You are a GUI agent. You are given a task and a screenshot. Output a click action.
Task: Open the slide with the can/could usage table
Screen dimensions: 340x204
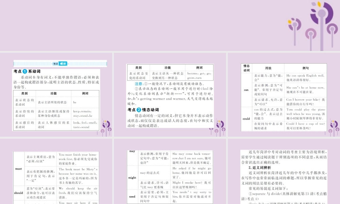[x=284, y=95]
